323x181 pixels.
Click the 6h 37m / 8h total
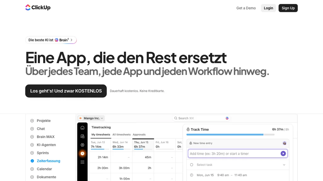pos(280,129)
